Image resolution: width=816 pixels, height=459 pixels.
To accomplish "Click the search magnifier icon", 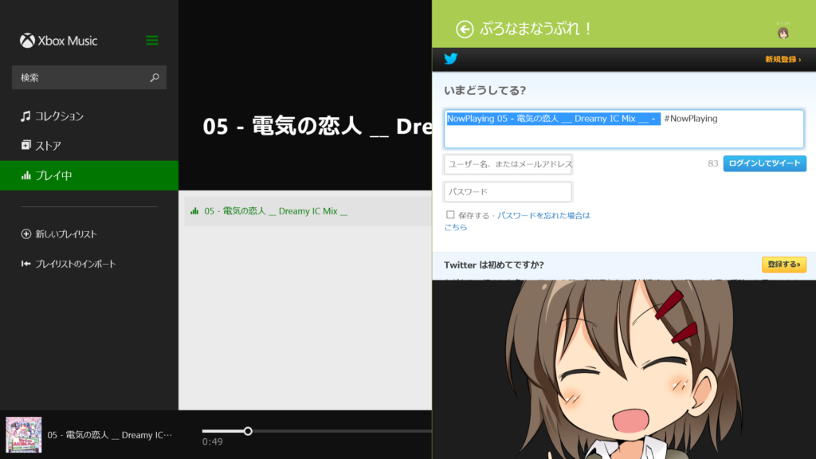I will (x=155, y=77).
